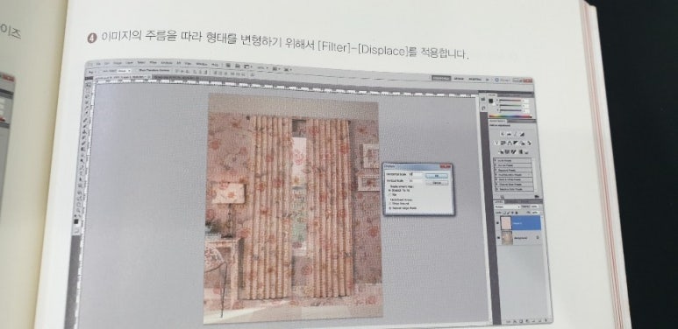Switch to the Essentials workspace

[441, 78]
